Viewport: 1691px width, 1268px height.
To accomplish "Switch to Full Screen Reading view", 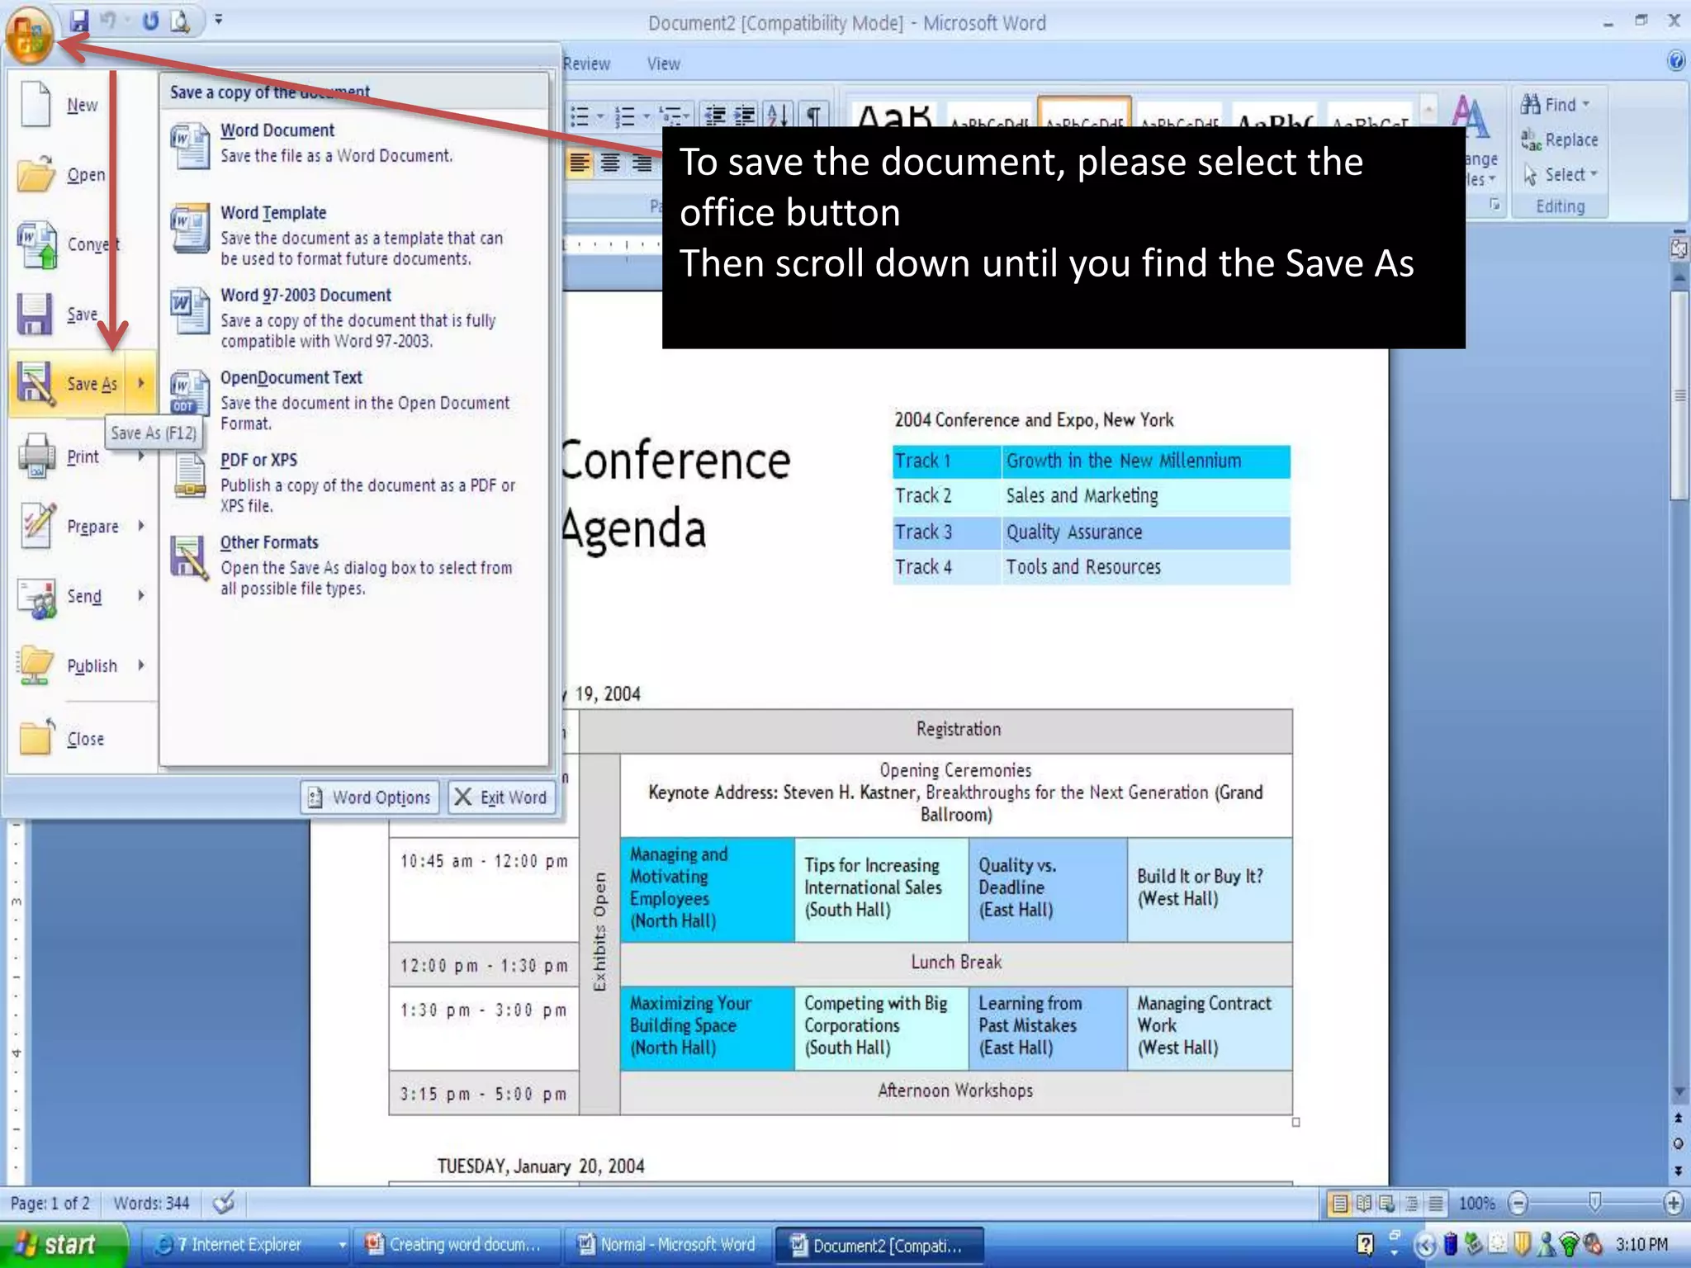I will point(1364,1204).
